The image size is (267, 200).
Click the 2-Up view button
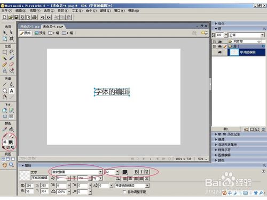[x=54, y=33]
